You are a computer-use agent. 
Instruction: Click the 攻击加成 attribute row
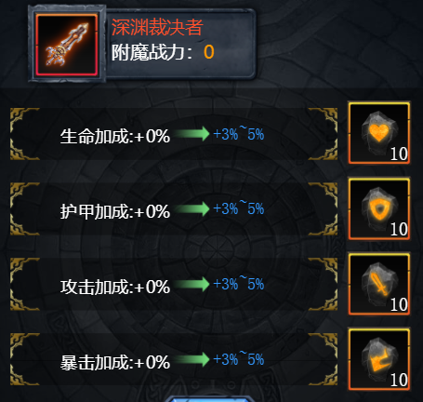point(174,284)
